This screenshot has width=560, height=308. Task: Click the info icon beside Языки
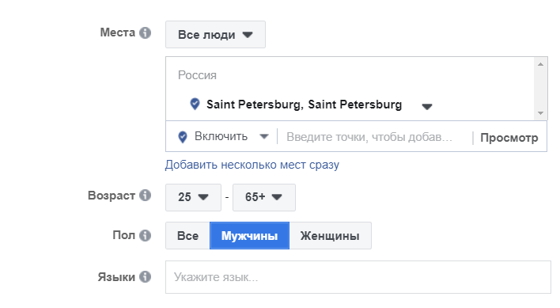pyautogui.click(x=145, y=277)
